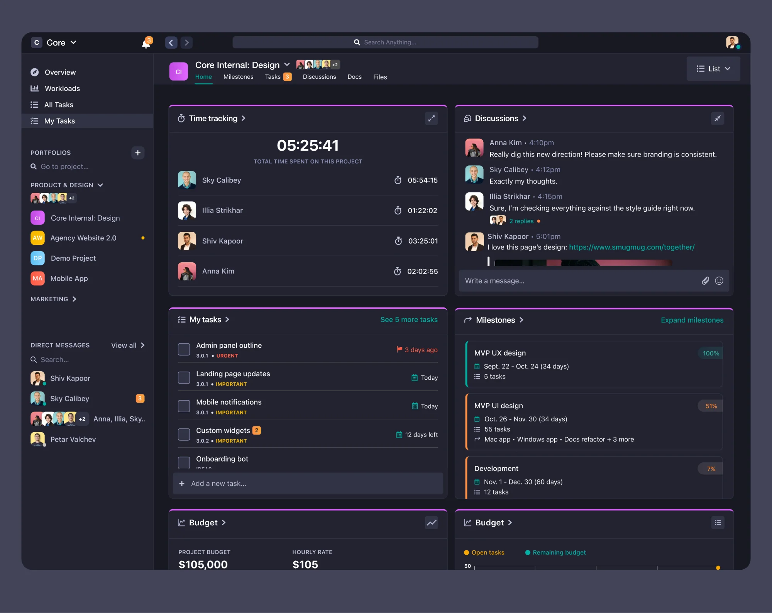The image size is (772, 613).
Task: Click the Write a message field
Action: [x=594, y=281]
